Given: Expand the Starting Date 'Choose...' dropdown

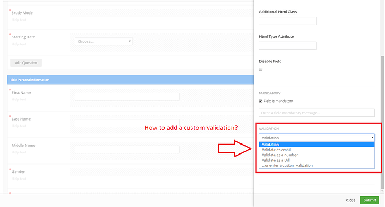Looking at the screenshot, I should coord(104,41).
